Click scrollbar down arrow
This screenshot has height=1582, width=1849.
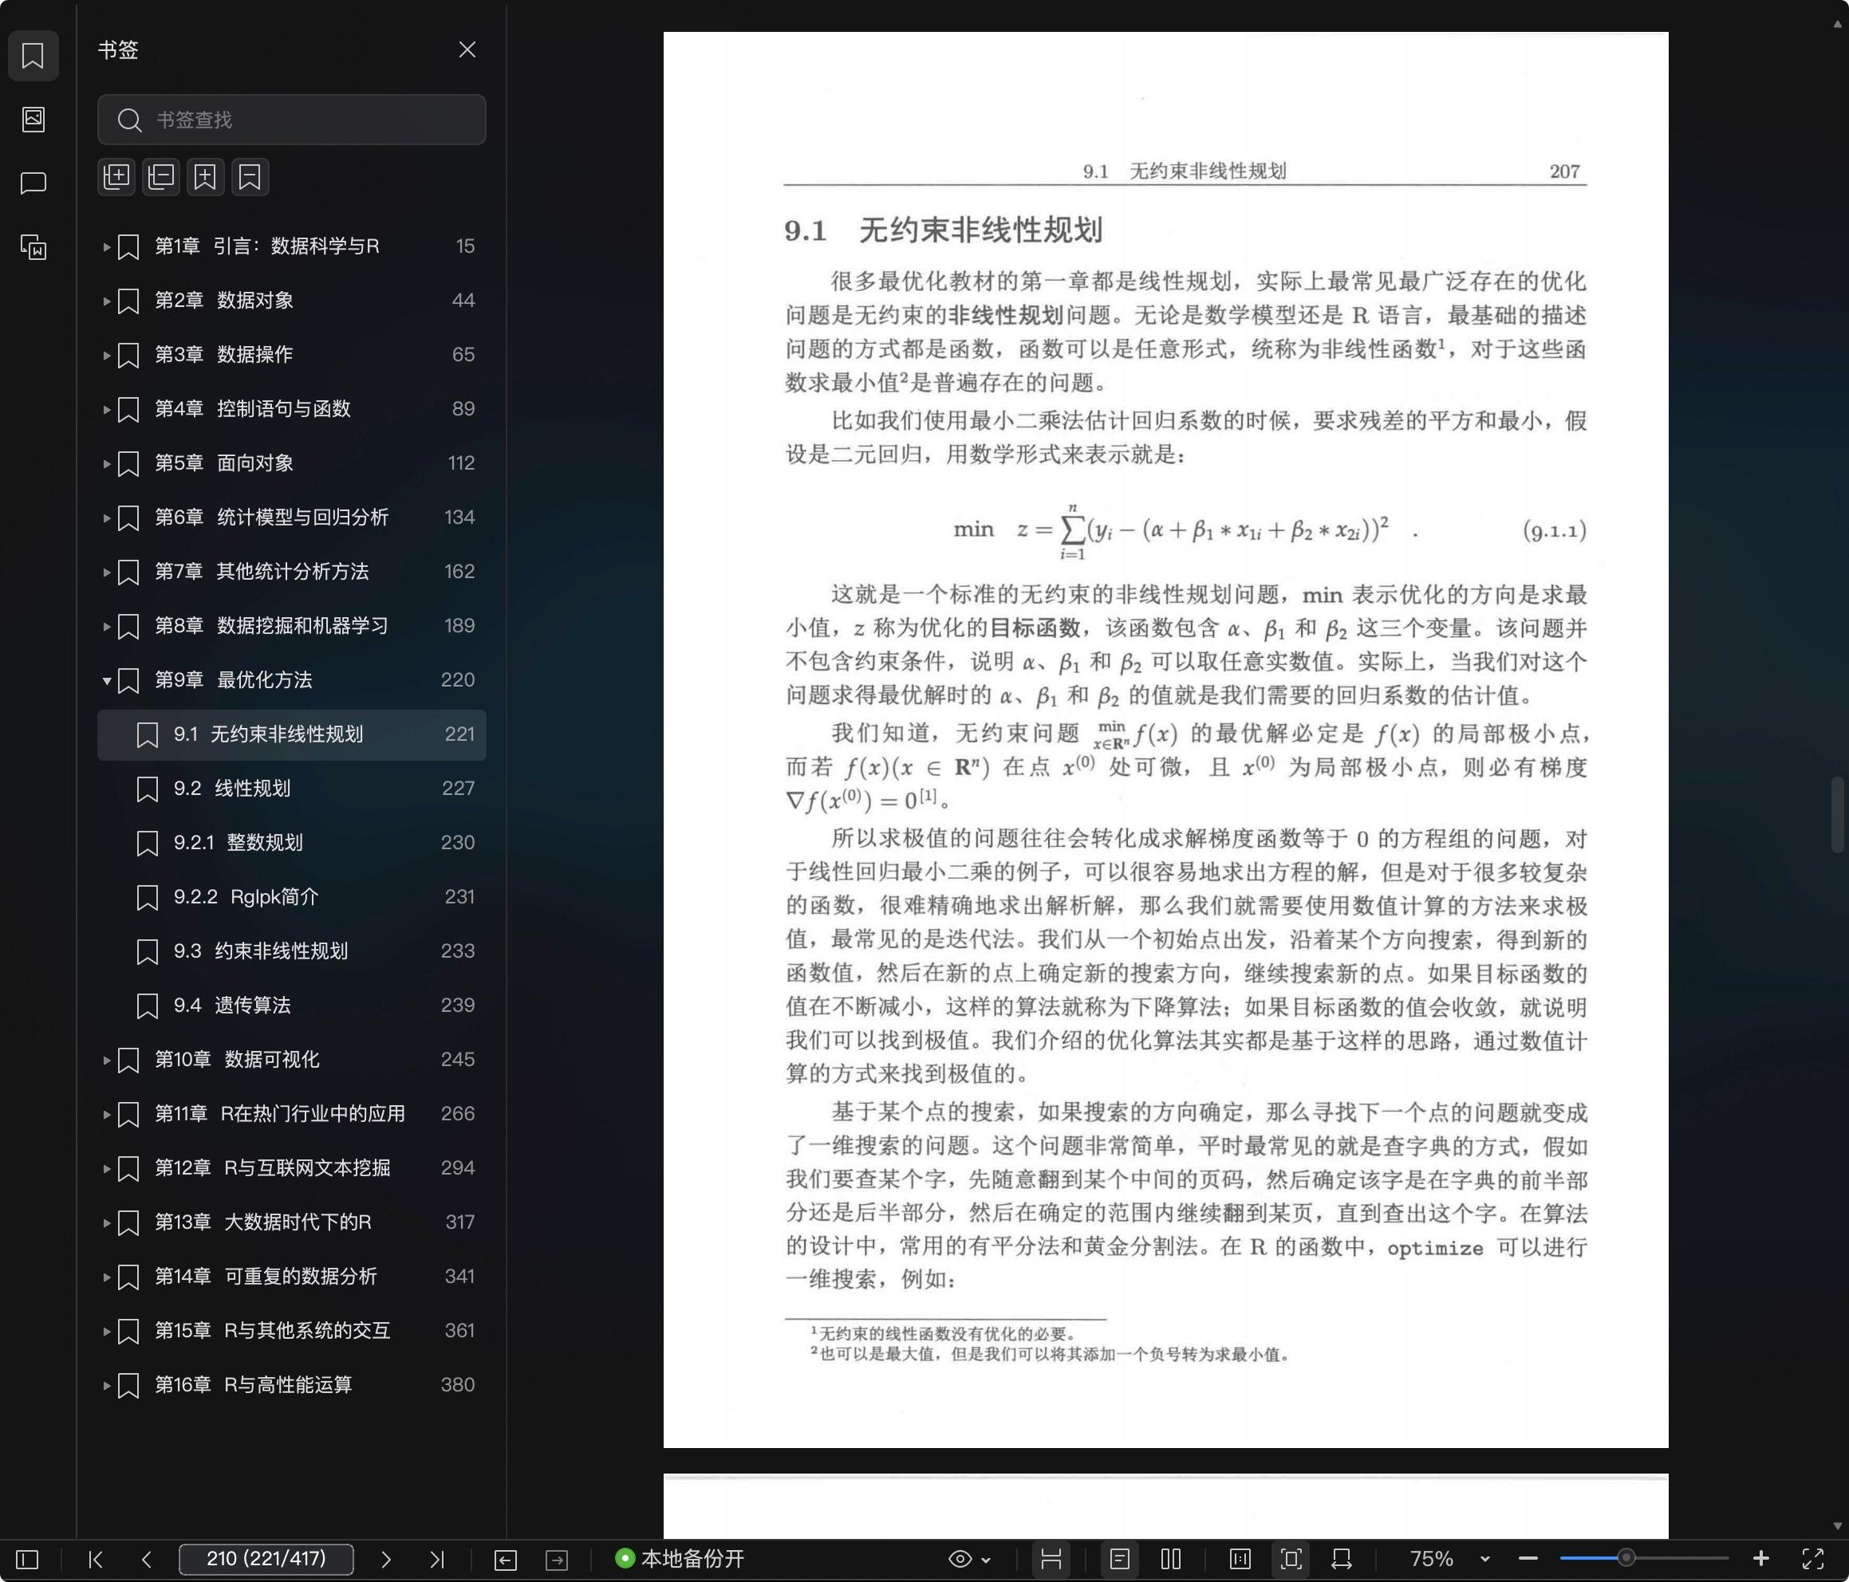tap(1837, 1526)
